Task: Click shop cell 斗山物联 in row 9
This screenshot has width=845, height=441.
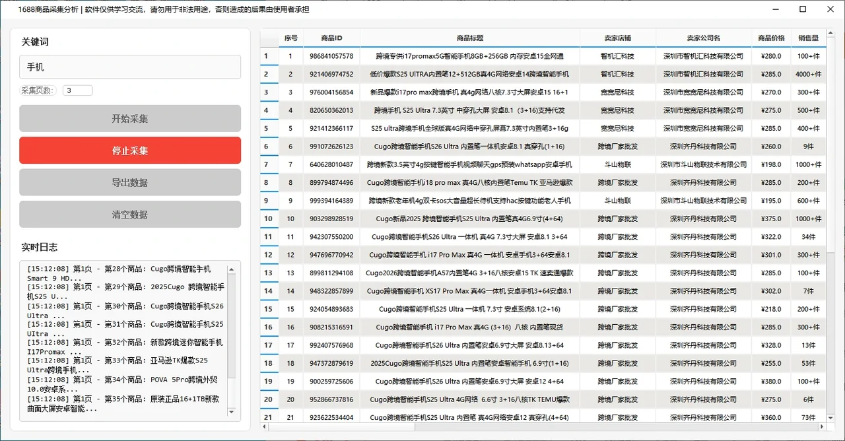Action: [618, 201]
